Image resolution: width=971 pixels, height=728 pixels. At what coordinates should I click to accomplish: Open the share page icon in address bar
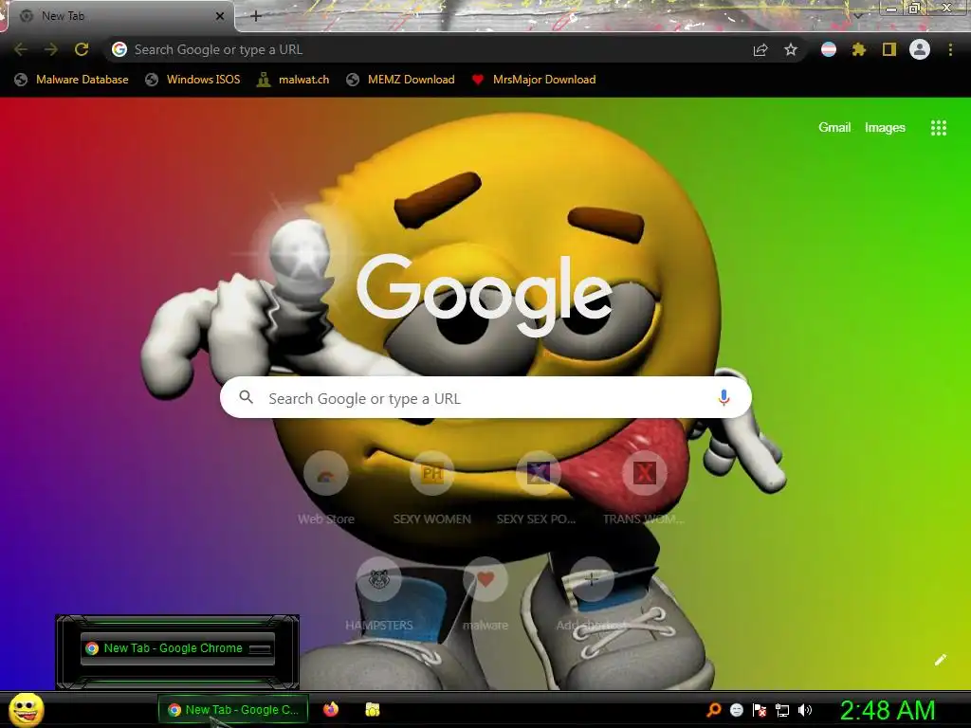(760, 49)
